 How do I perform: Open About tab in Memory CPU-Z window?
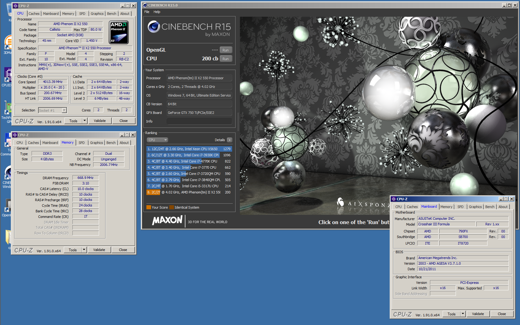[x=124, y=143]
